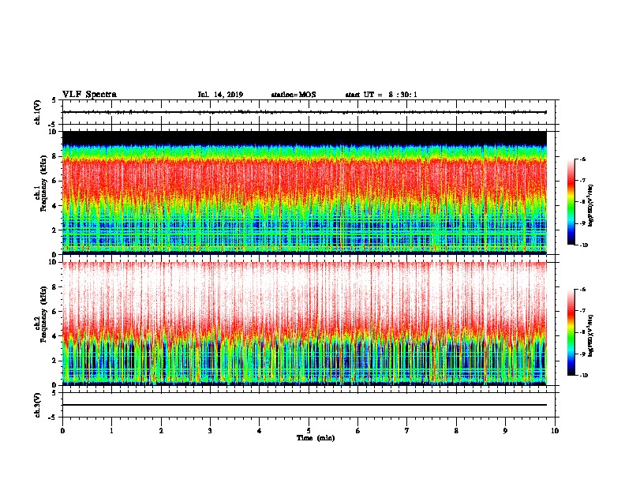This screenshot has height=483, width=625.
Task: Click the "6" kHz tick of ch.1 spectrogram
Action: pyautogui.click(x=55, y=181)
